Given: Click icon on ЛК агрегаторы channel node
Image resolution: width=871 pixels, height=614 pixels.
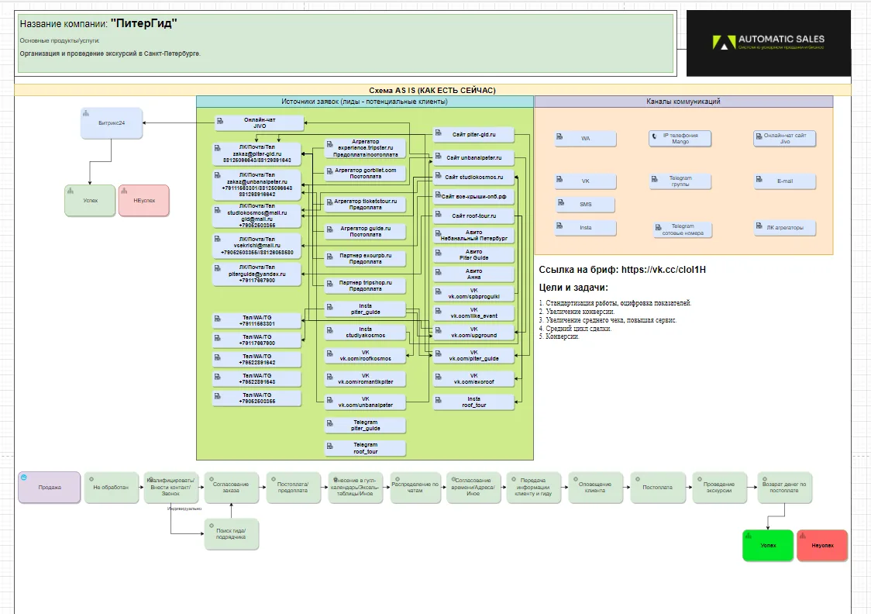Looking at the screenshot, I should pos(759,226).
